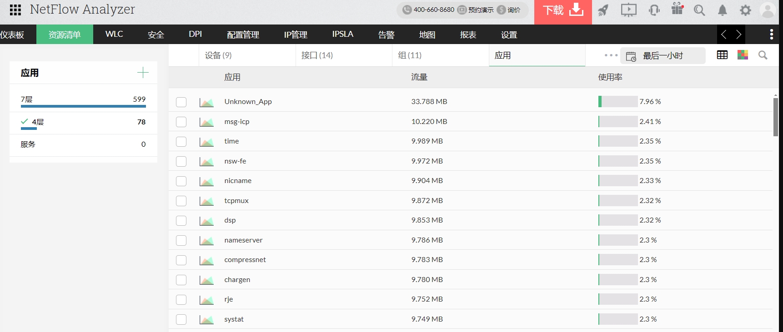
Task: Click the 400-660-8680 phone link
Action: click(x=428, y=10)
